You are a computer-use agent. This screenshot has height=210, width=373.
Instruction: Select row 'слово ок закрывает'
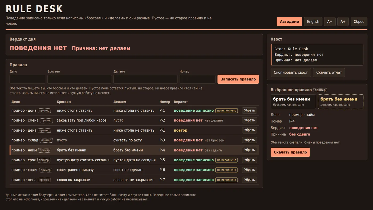click(134, 180)
